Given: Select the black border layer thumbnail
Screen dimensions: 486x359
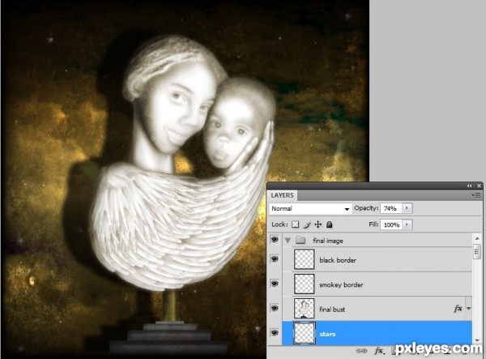Looking at the screenshot, I should tap(304, 259).
